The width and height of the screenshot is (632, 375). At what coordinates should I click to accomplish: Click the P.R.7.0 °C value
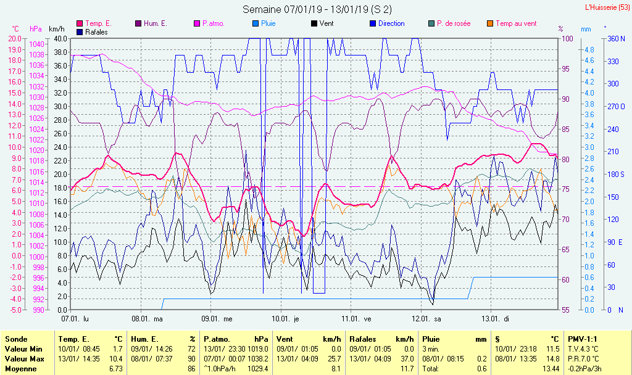coord(584,358)
